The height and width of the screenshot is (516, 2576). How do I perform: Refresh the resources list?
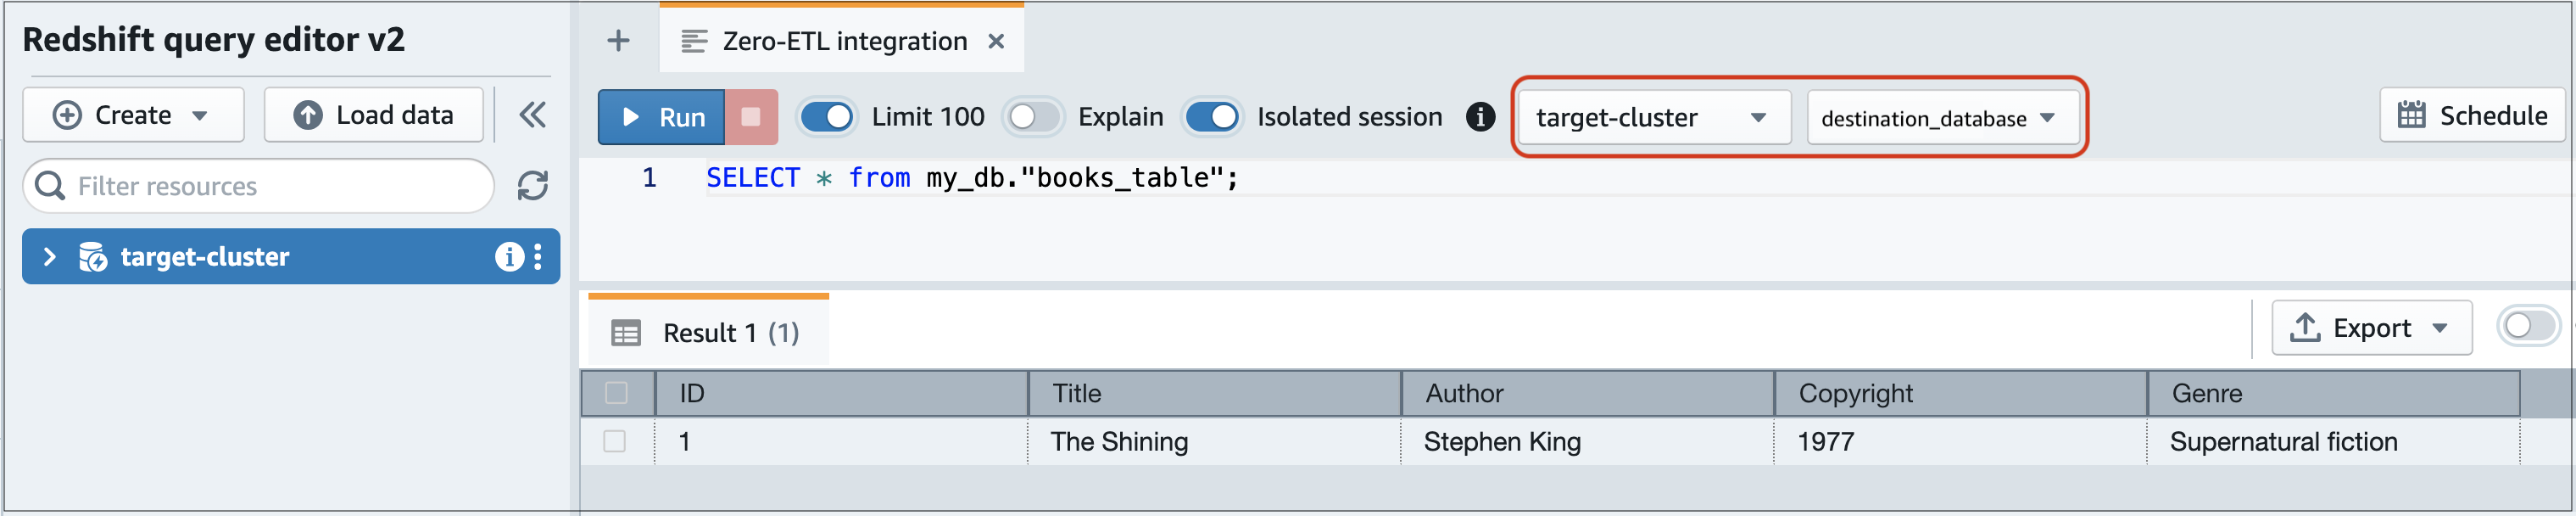coord(533,186)
